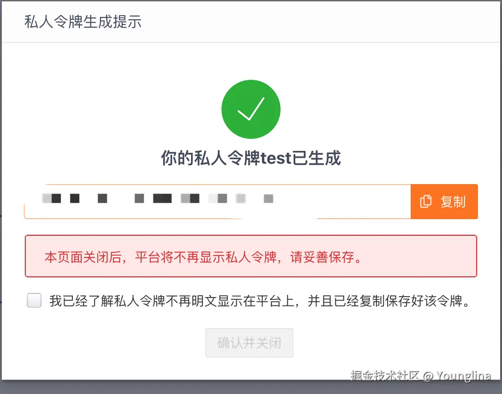The width and height of the screenshot is (502, 394).
Task: Click the red warning banner about saving the token
Action: pos(251,256)
